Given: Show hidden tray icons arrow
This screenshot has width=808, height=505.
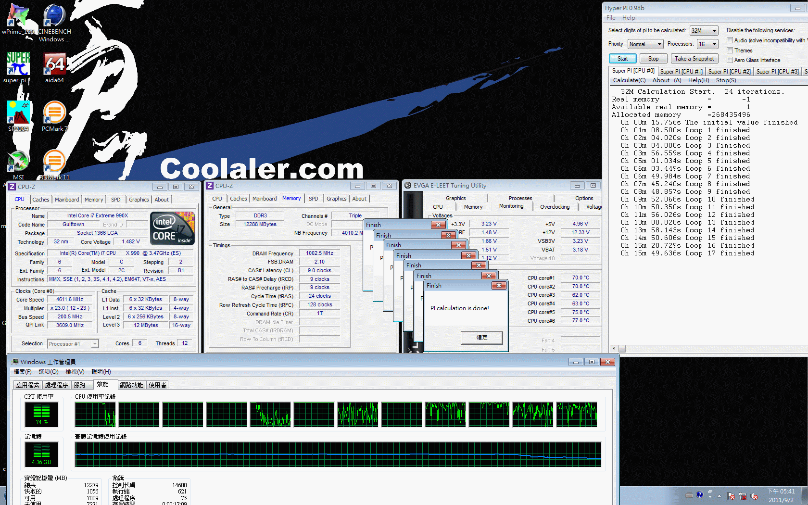Looking at the screenshot, I should click(720, 495).
